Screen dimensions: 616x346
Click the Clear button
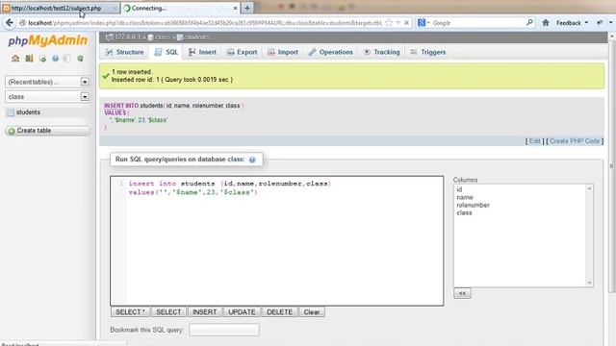[x=312, y=311]
